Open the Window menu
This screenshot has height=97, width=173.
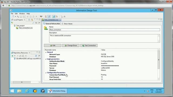(22, 14)
